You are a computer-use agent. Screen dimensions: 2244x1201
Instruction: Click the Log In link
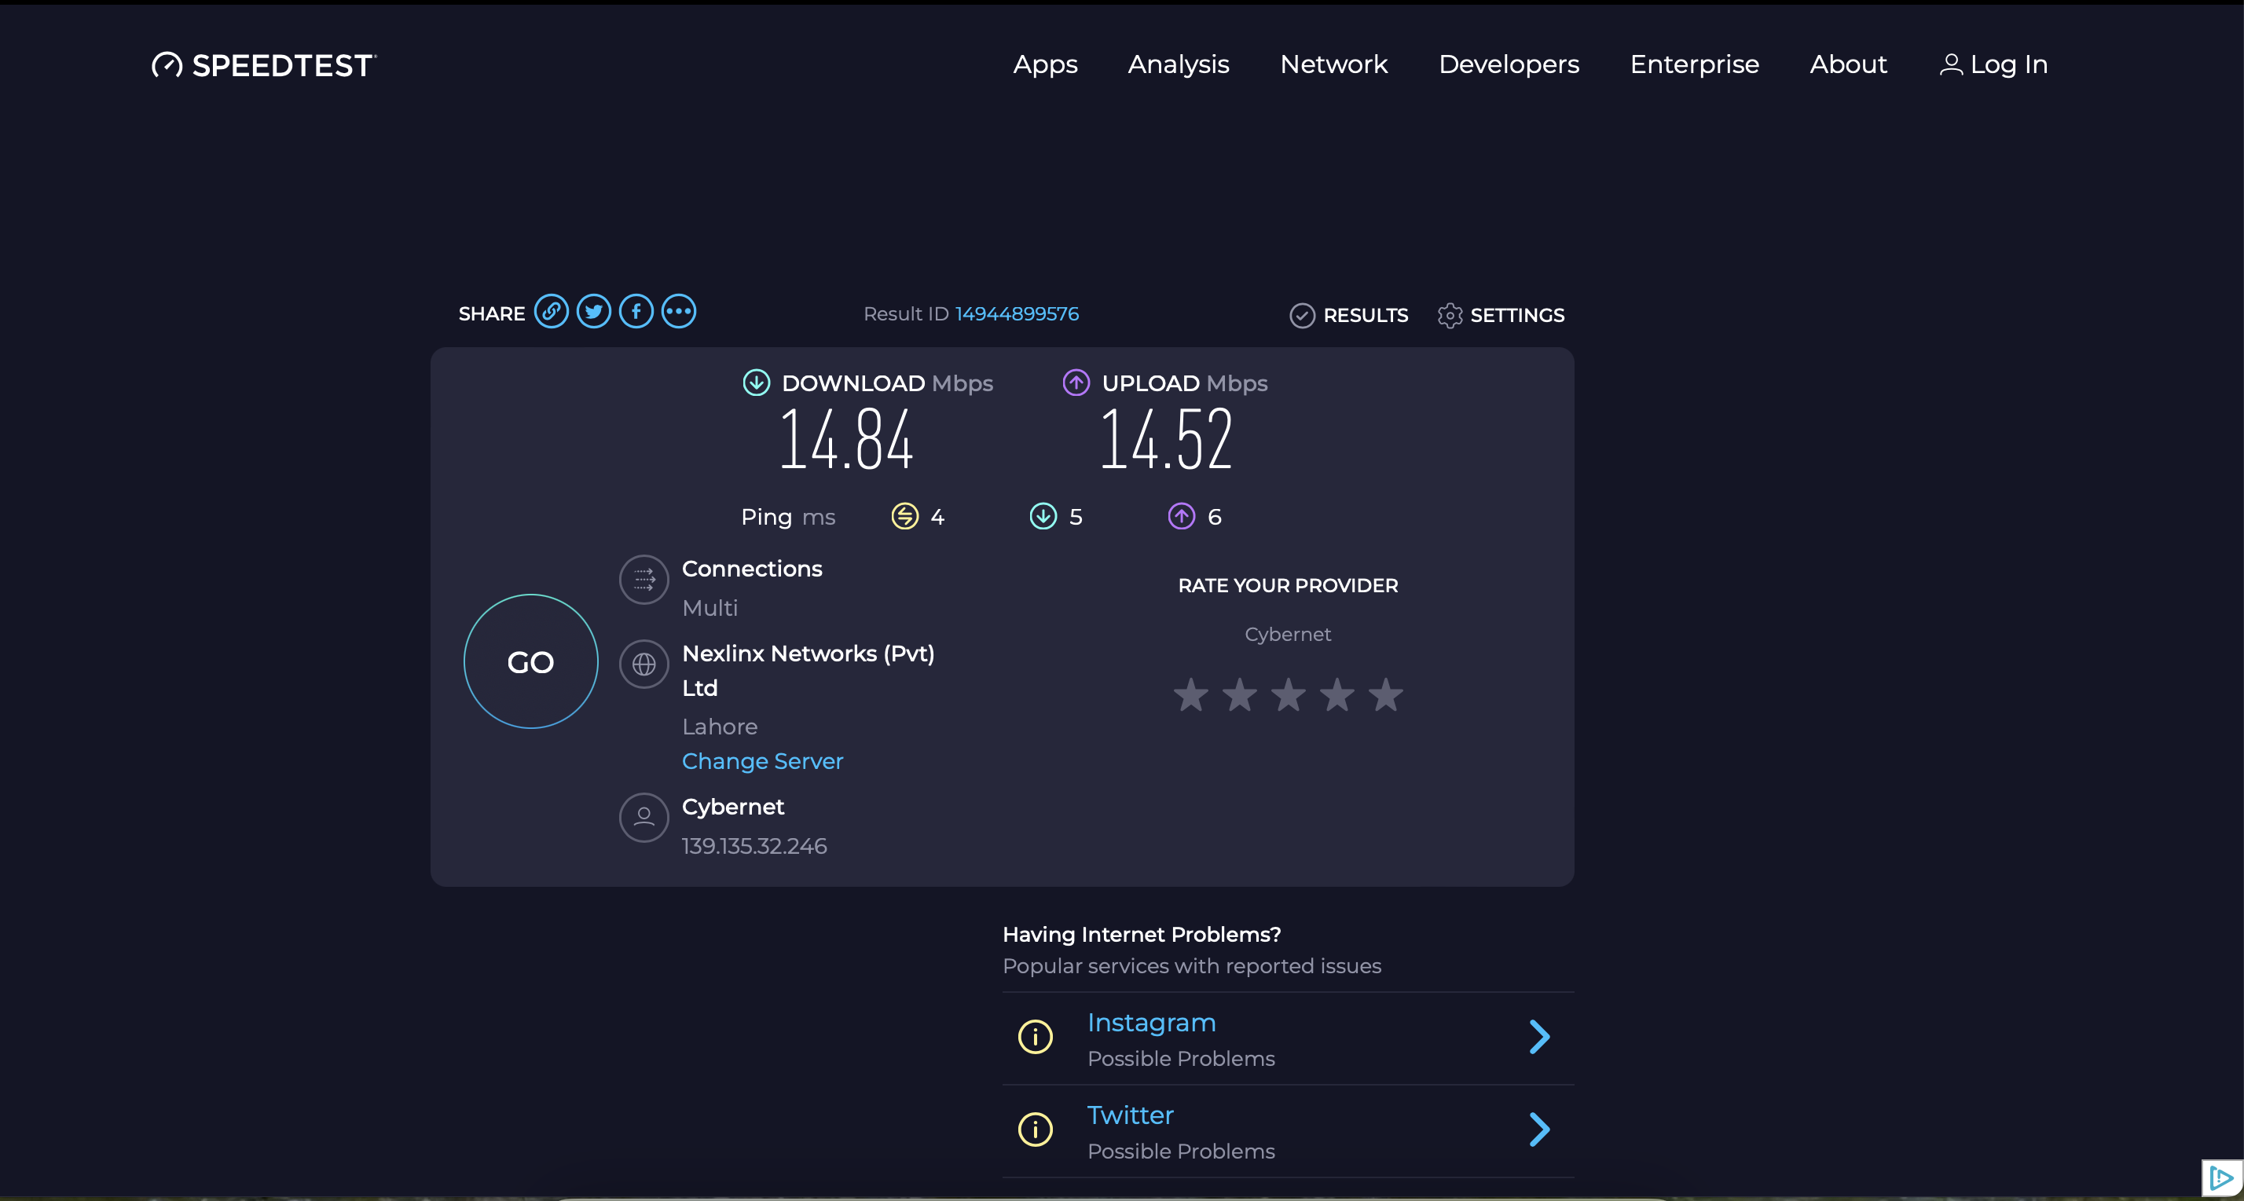[x=2009, y=64]
